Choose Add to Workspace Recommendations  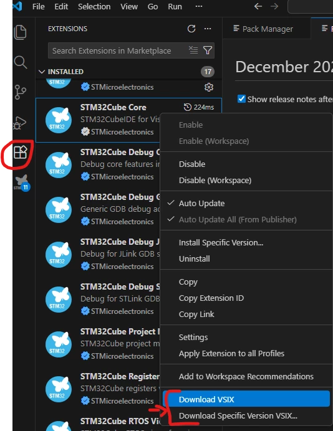246,377
